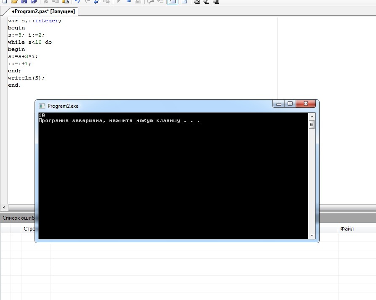Click the 'Стро' column header in error list
376x300 pixels.
coord(29,229)
